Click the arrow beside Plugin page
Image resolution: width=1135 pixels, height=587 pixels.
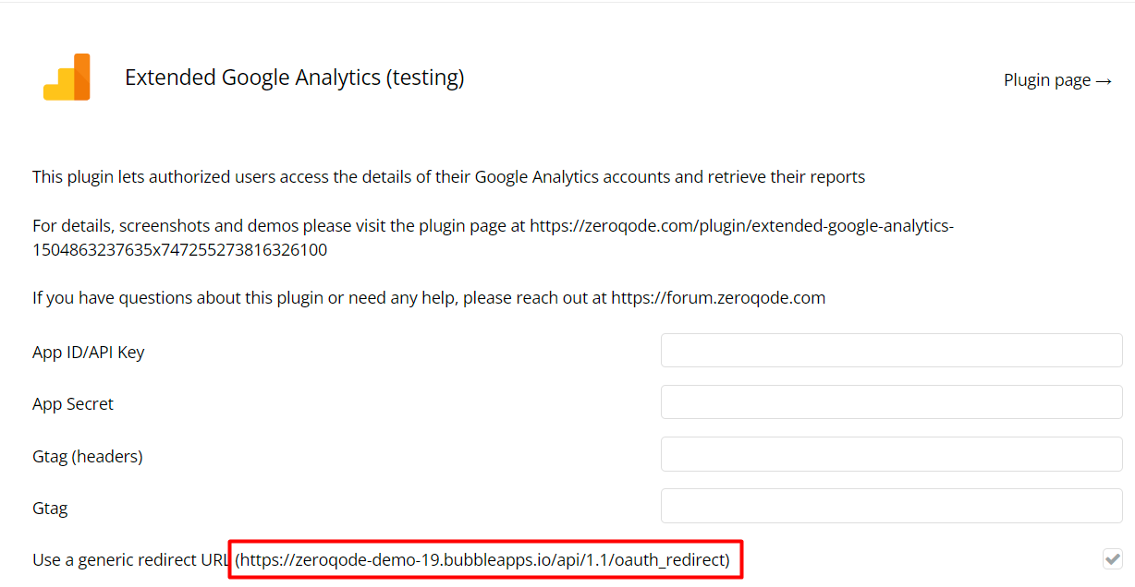click(x=1104, y=81)
